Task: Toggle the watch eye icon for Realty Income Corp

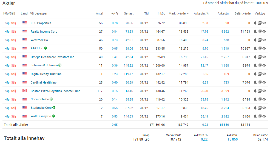Action: pos(264,31)
